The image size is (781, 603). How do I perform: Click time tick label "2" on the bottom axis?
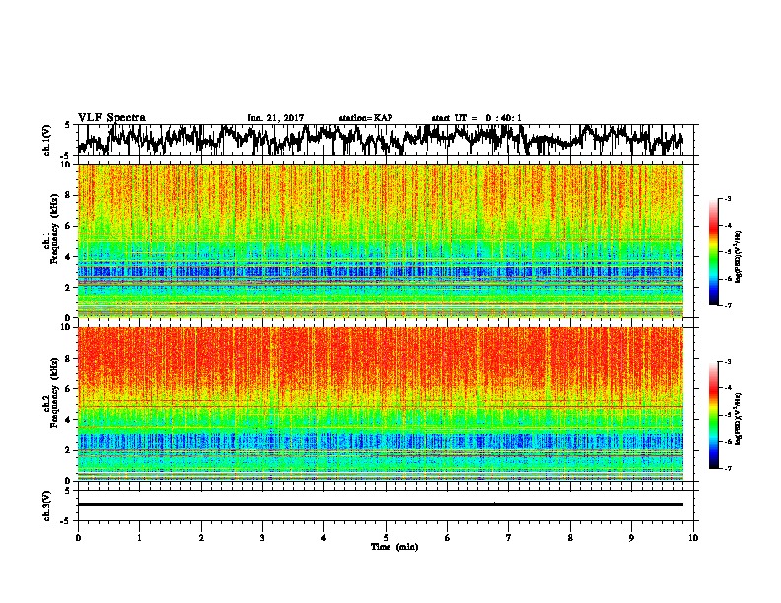pyautogui.click(x=201, y=538)
